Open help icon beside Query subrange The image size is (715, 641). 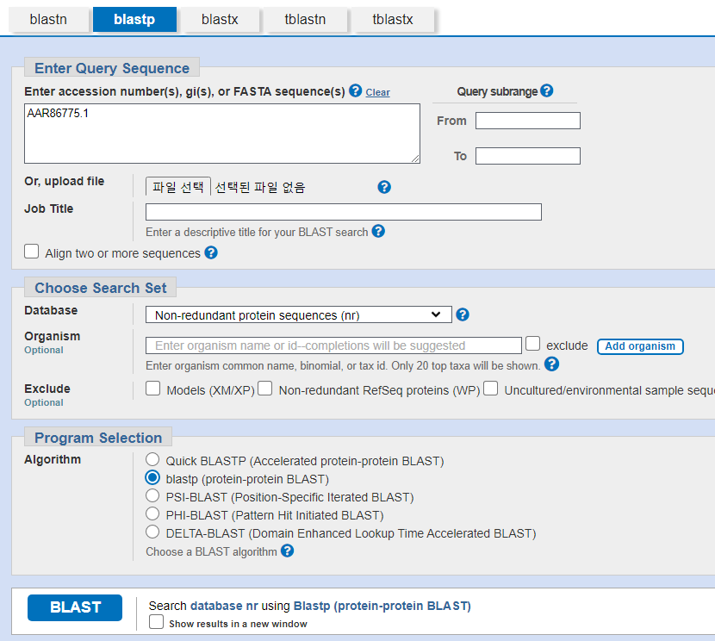coord(547,90)
